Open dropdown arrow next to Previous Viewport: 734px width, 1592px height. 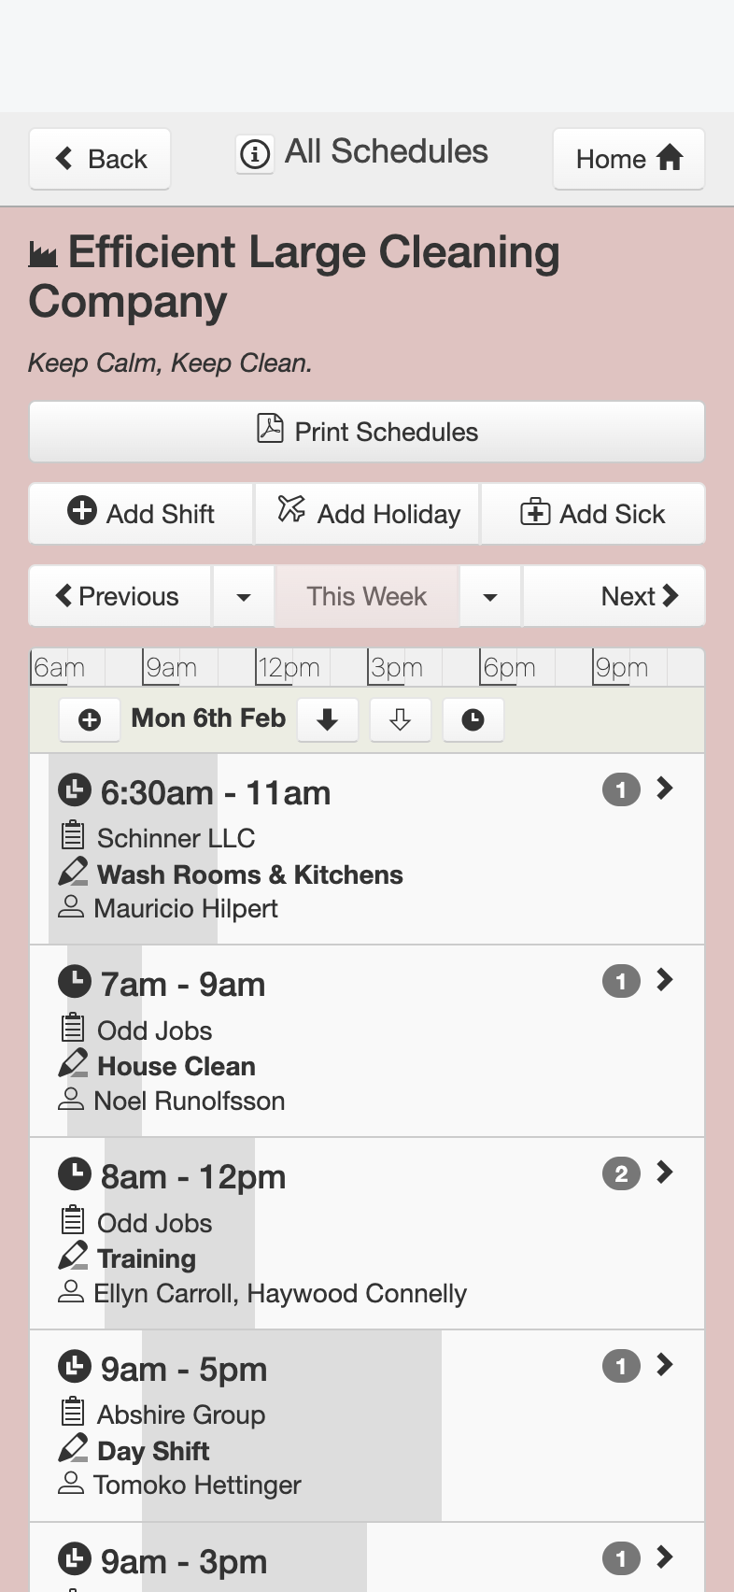point(243,596)
